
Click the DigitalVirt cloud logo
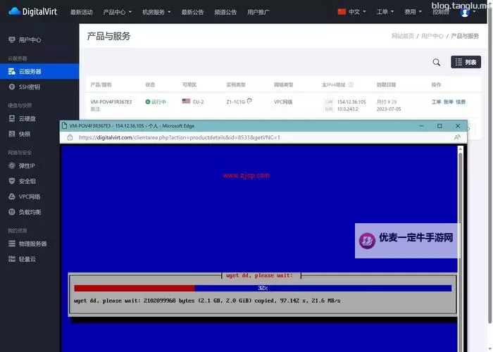tap(32, 12)
